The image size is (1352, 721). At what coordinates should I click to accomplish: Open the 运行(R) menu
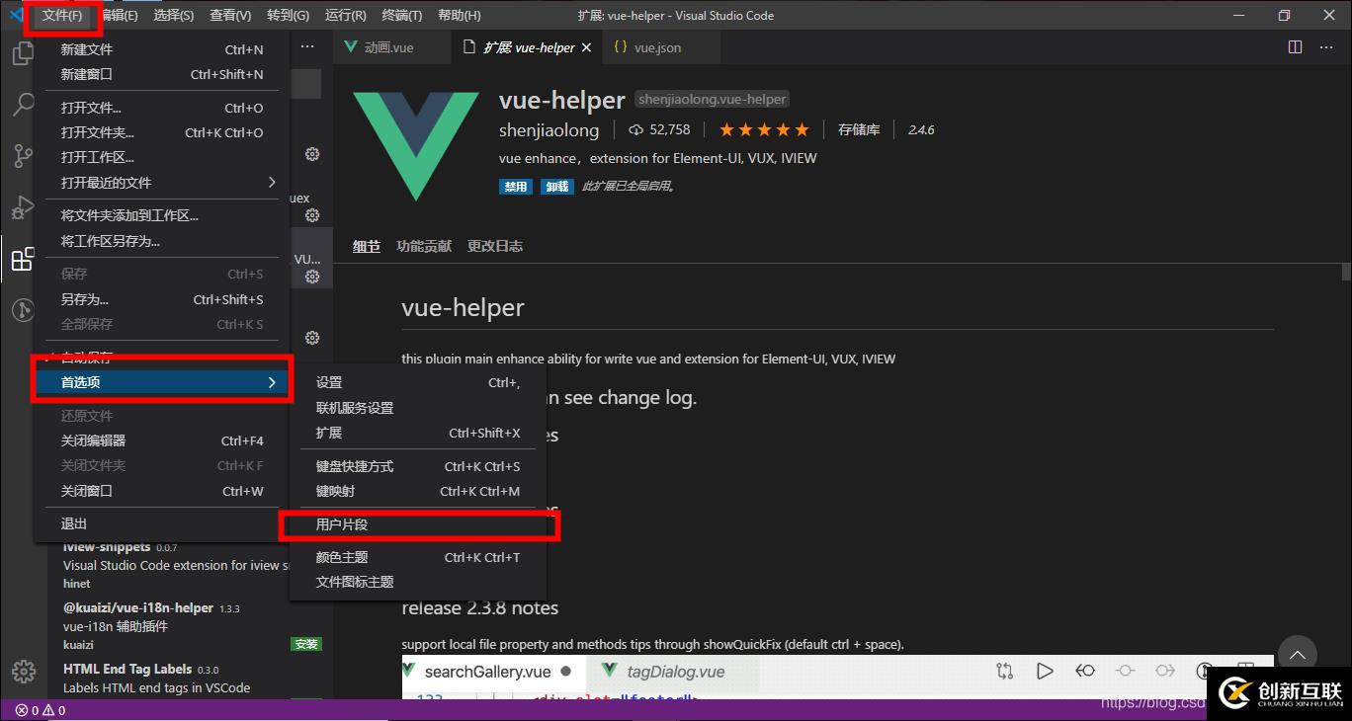click(x=345, y=16)
